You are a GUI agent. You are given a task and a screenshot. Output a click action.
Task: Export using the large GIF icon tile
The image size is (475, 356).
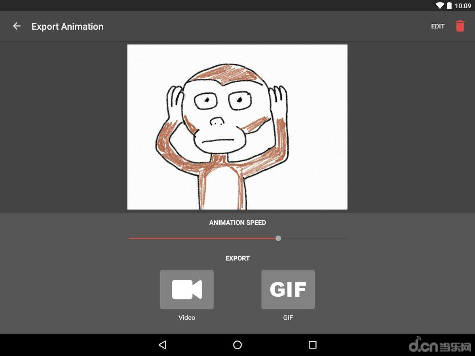pyautogui.click(x=288, y=290)
